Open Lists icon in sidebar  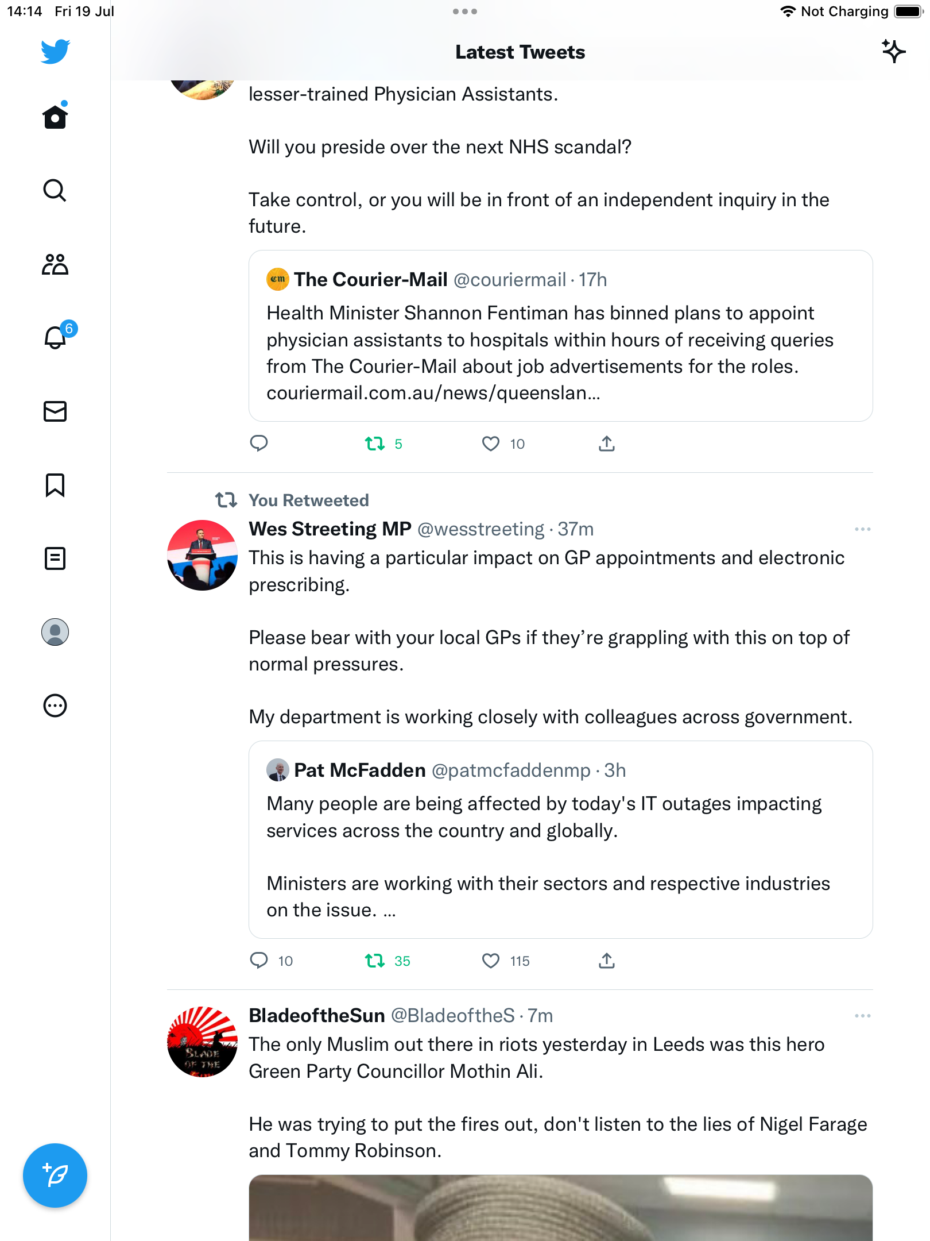(55, 558)
